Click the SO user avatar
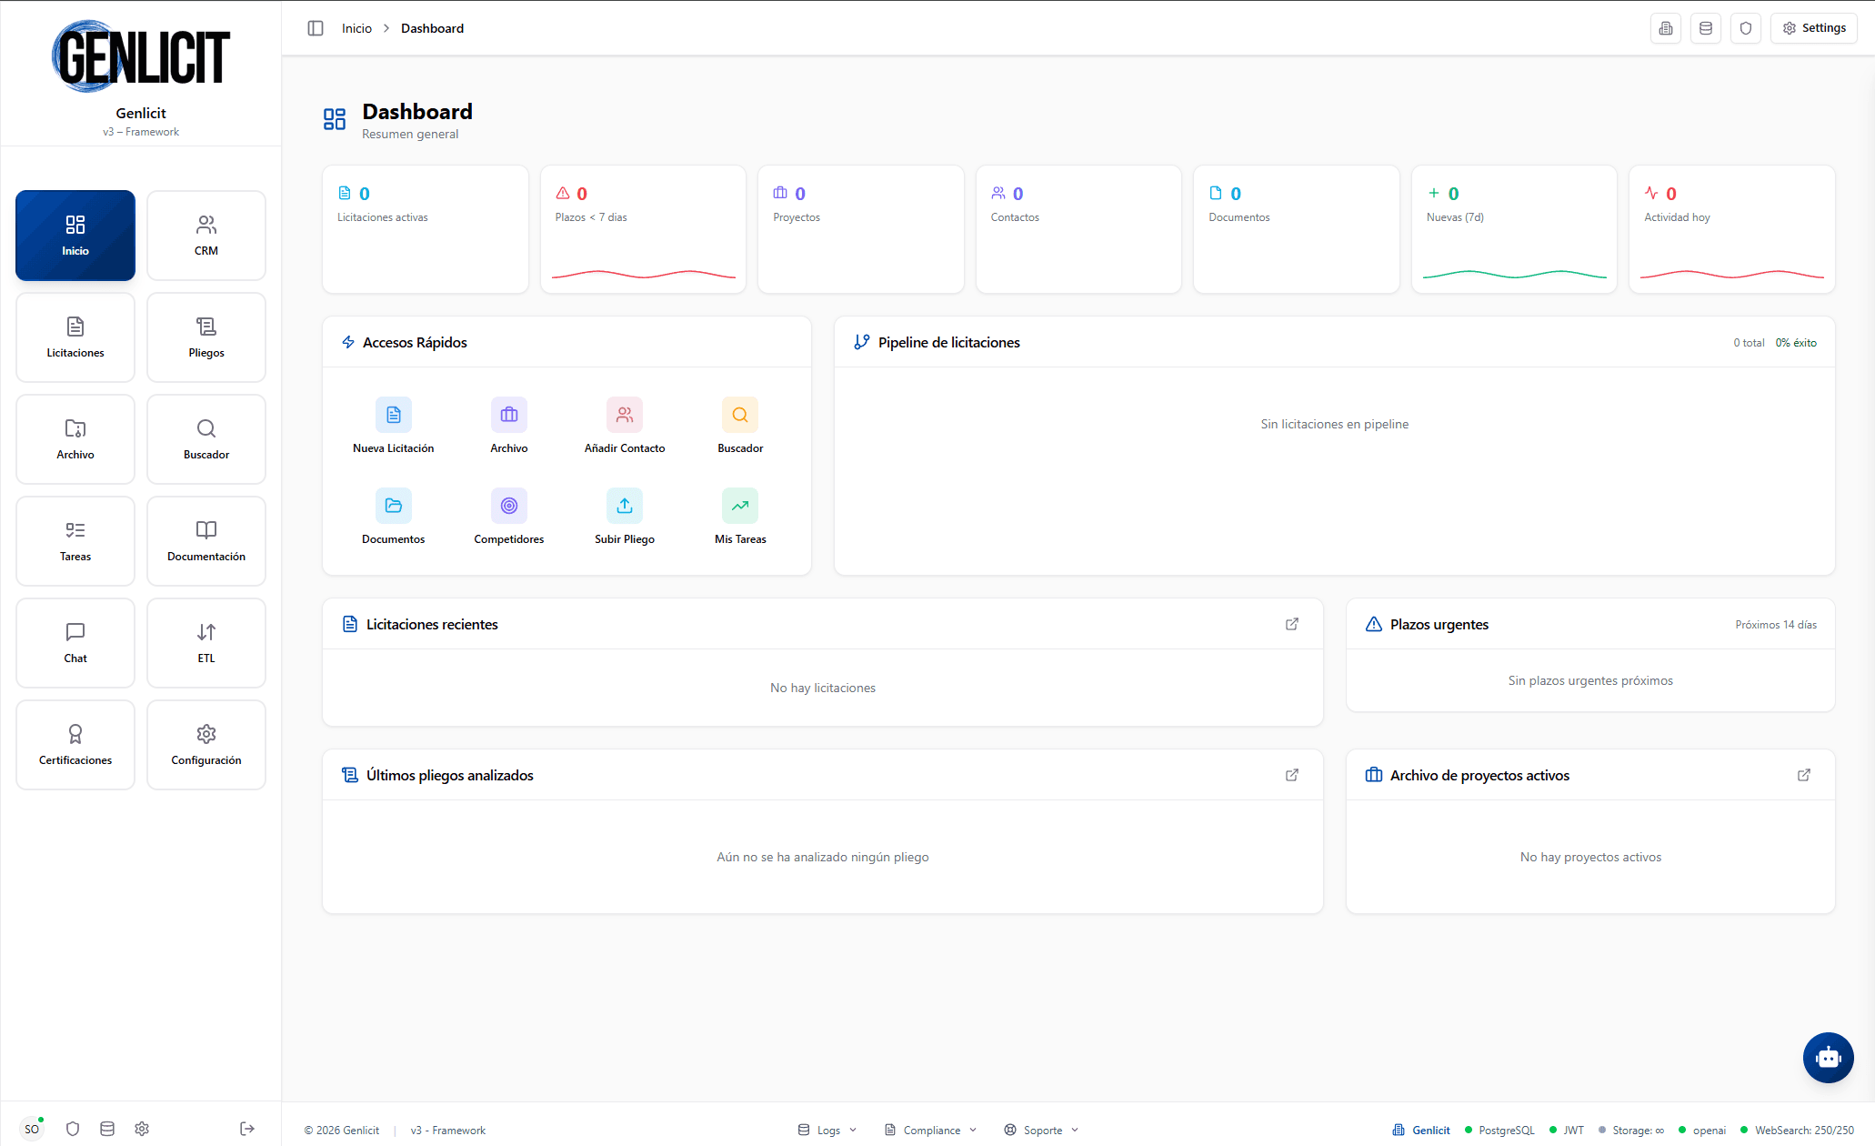Viewport: 1875px width, 1146px height. point(32,1129)
